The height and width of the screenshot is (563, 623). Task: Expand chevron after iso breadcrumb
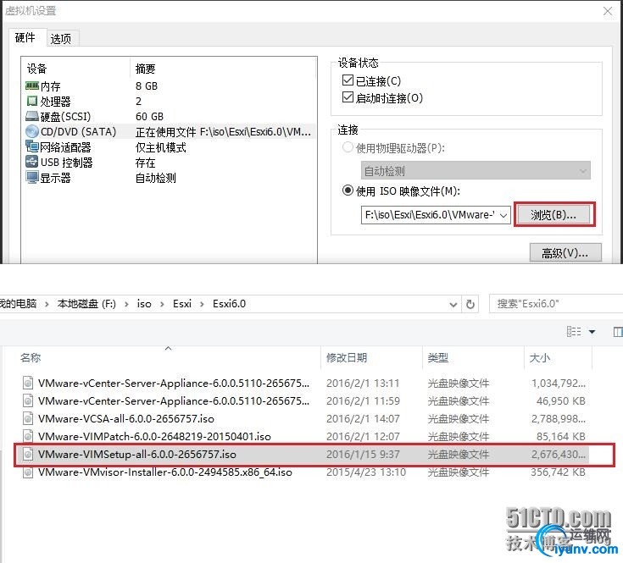(162, 304)
